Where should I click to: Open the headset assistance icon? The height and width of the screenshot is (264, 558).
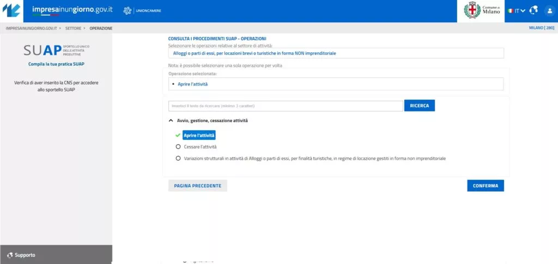(x=533, y=11)
